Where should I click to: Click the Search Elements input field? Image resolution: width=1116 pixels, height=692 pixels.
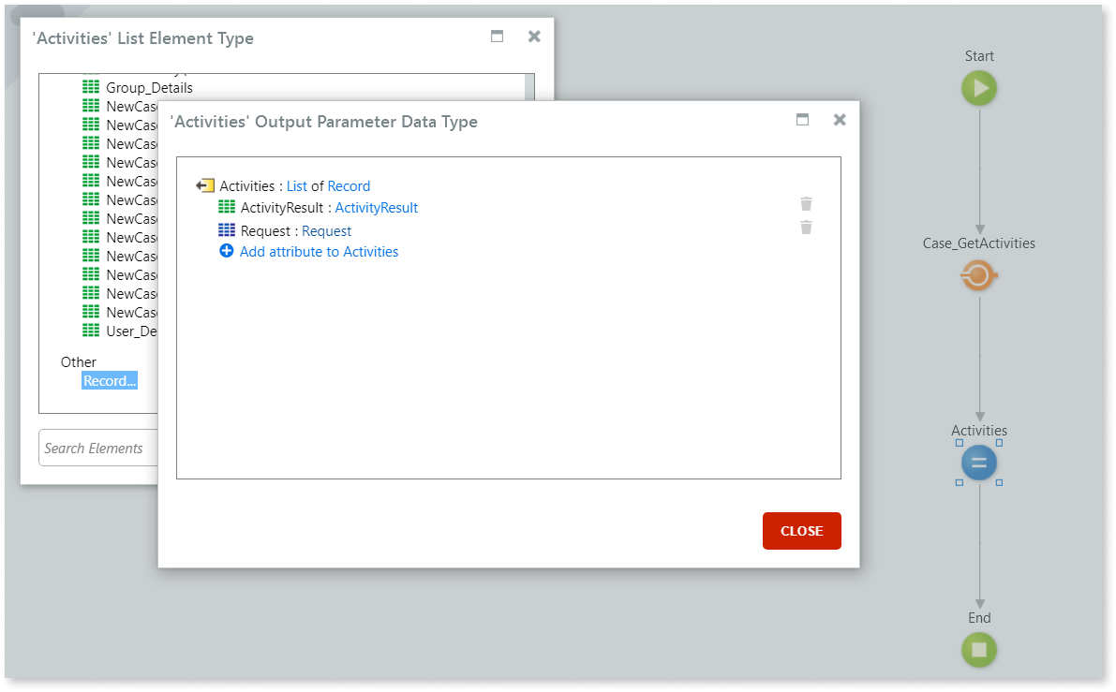click(x=98, y=448)
